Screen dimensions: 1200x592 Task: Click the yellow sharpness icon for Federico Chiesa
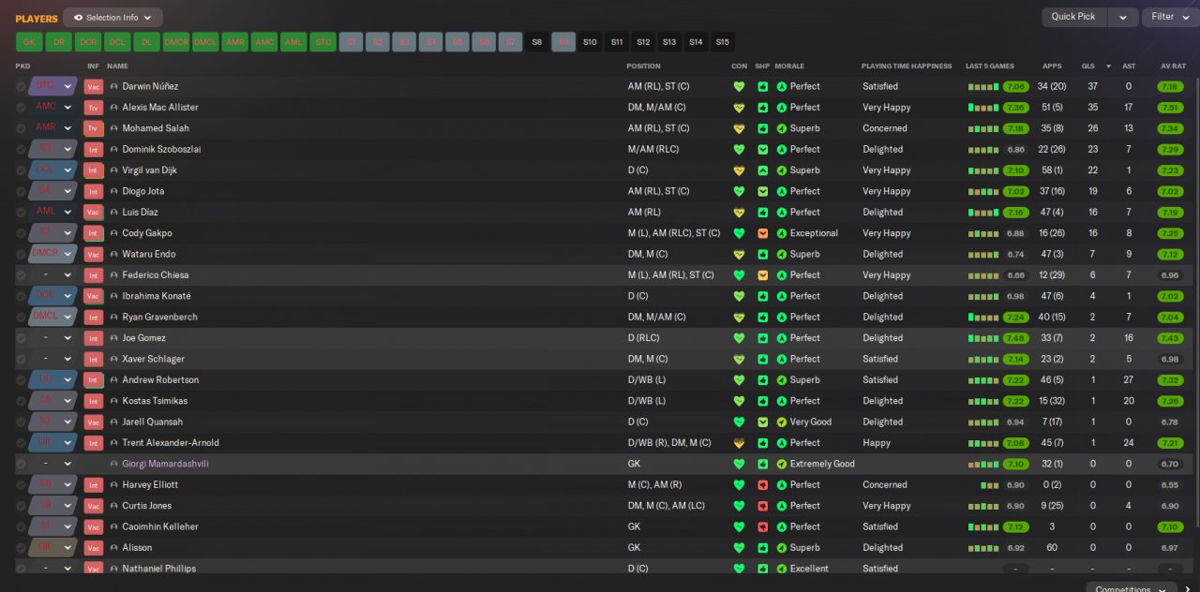(763, 275)
